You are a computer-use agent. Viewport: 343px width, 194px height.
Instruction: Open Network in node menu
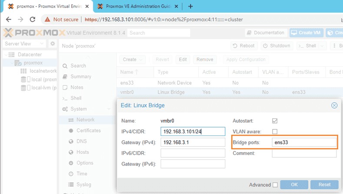click(87, 120)
